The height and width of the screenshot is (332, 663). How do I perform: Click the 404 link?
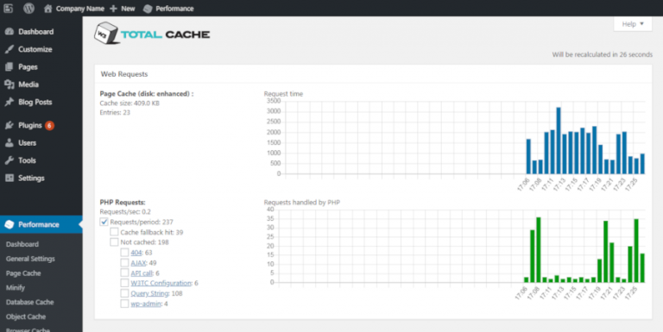pos(136,253)
